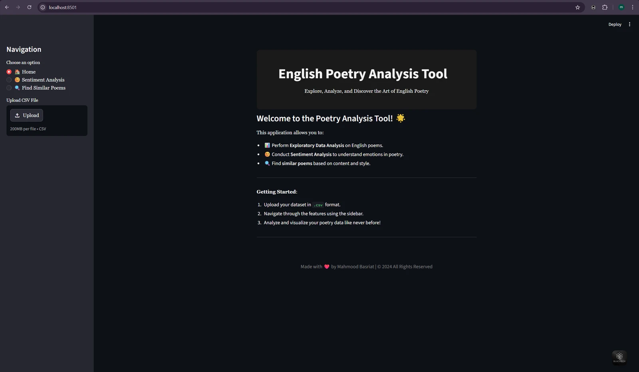
Task: Click the "Upload your dataset in .csv format" step
Action: coord(302,205)
